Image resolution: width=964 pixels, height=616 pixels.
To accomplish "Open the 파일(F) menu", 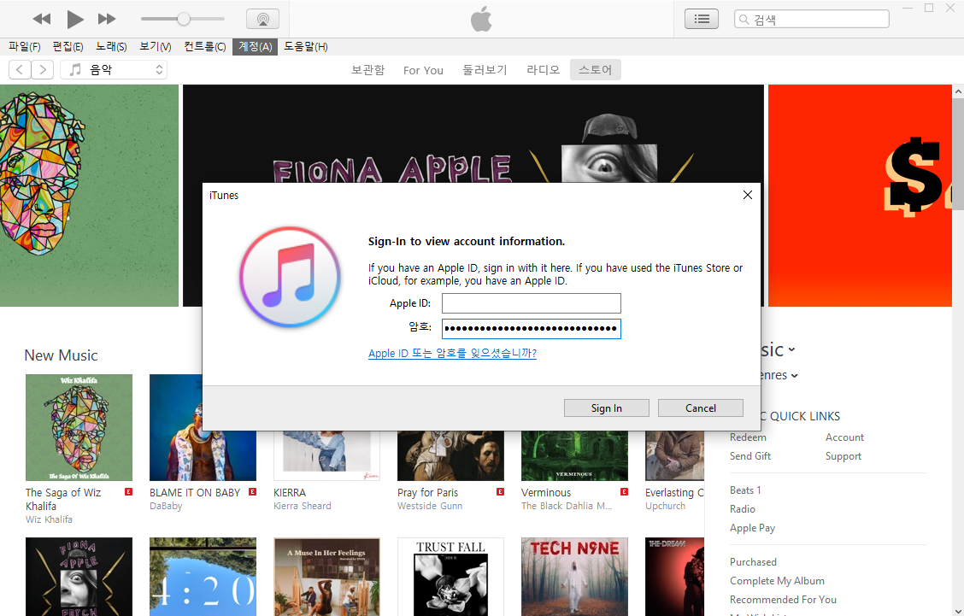I will (25, 47).
